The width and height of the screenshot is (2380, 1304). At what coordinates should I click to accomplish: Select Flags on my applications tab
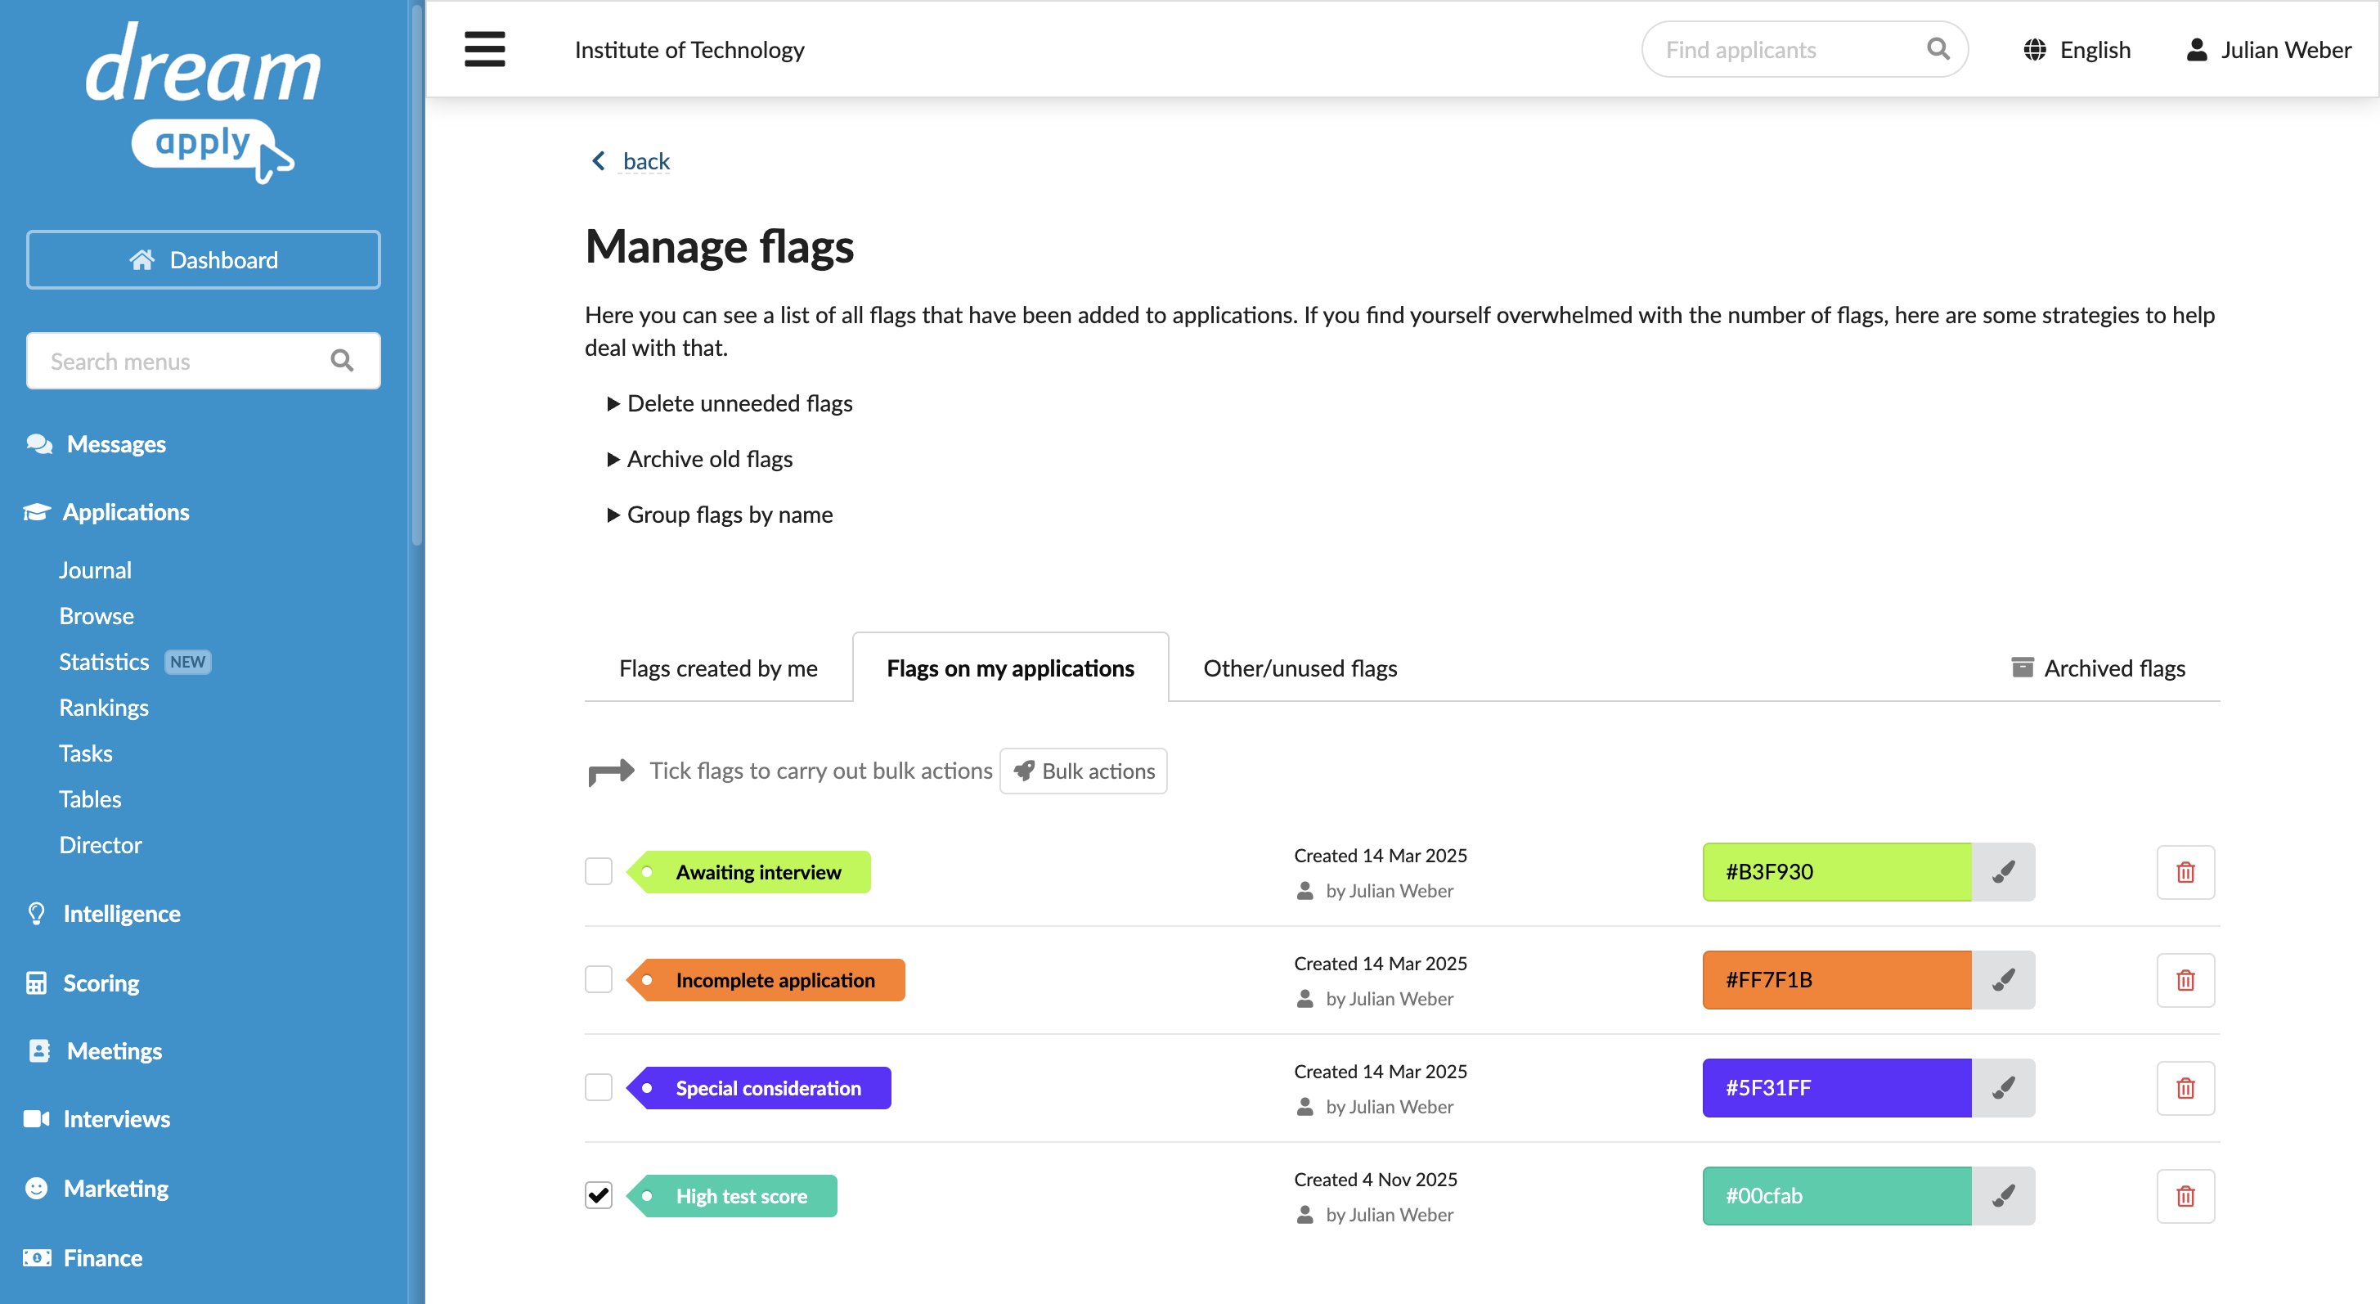pos(1011,668)
